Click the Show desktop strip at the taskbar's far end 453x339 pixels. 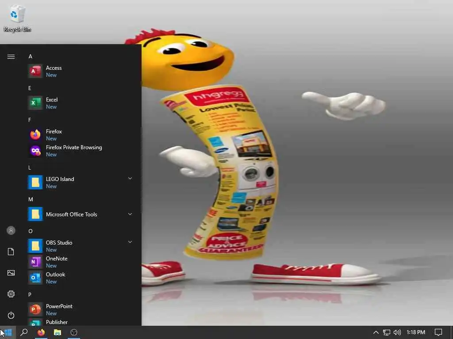pos(452,332)
